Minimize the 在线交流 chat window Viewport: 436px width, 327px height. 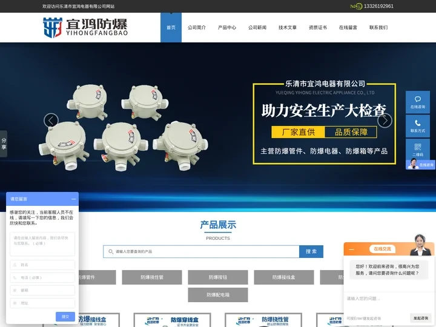[351, 249]
